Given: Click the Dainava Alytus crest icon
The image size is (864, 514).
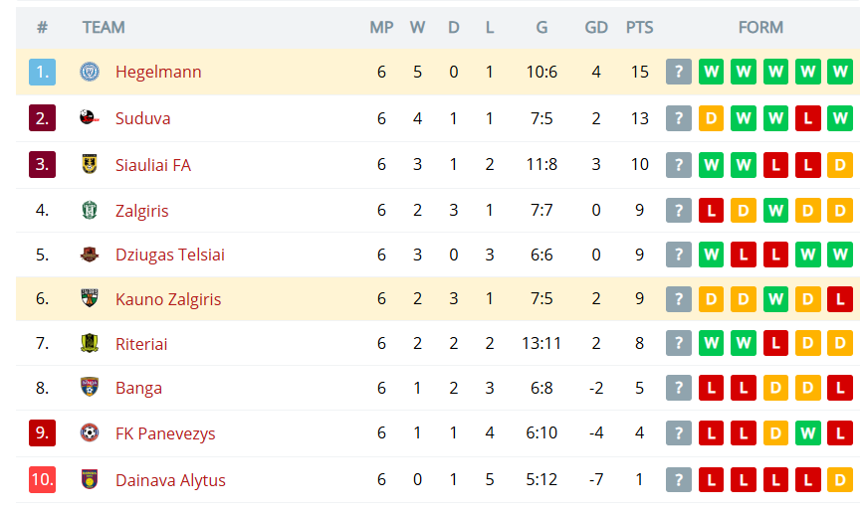Looking at the screenshot, I should (90, 479).
